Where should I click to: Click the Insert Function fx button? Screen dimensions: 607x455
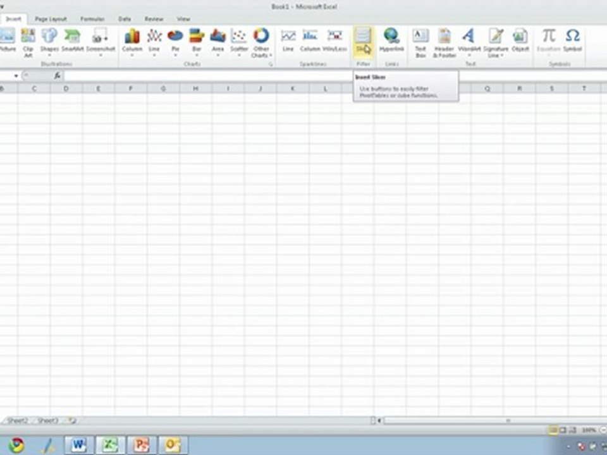click(58, 76)
